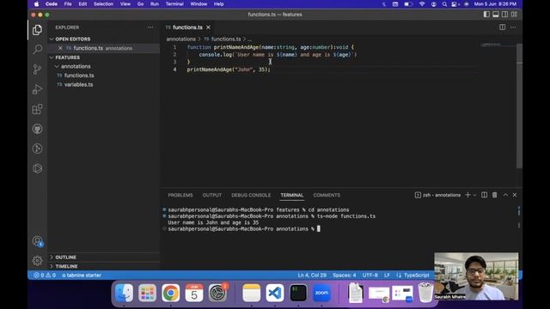Close functions.ts in Open Editors list
The width and height of the screenshot is (550, 309).
coord(60,48)
